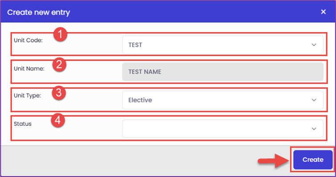The width and height of the screenshot is (336, 177).
Task: Click the Status label
Action: pos(22,124)
